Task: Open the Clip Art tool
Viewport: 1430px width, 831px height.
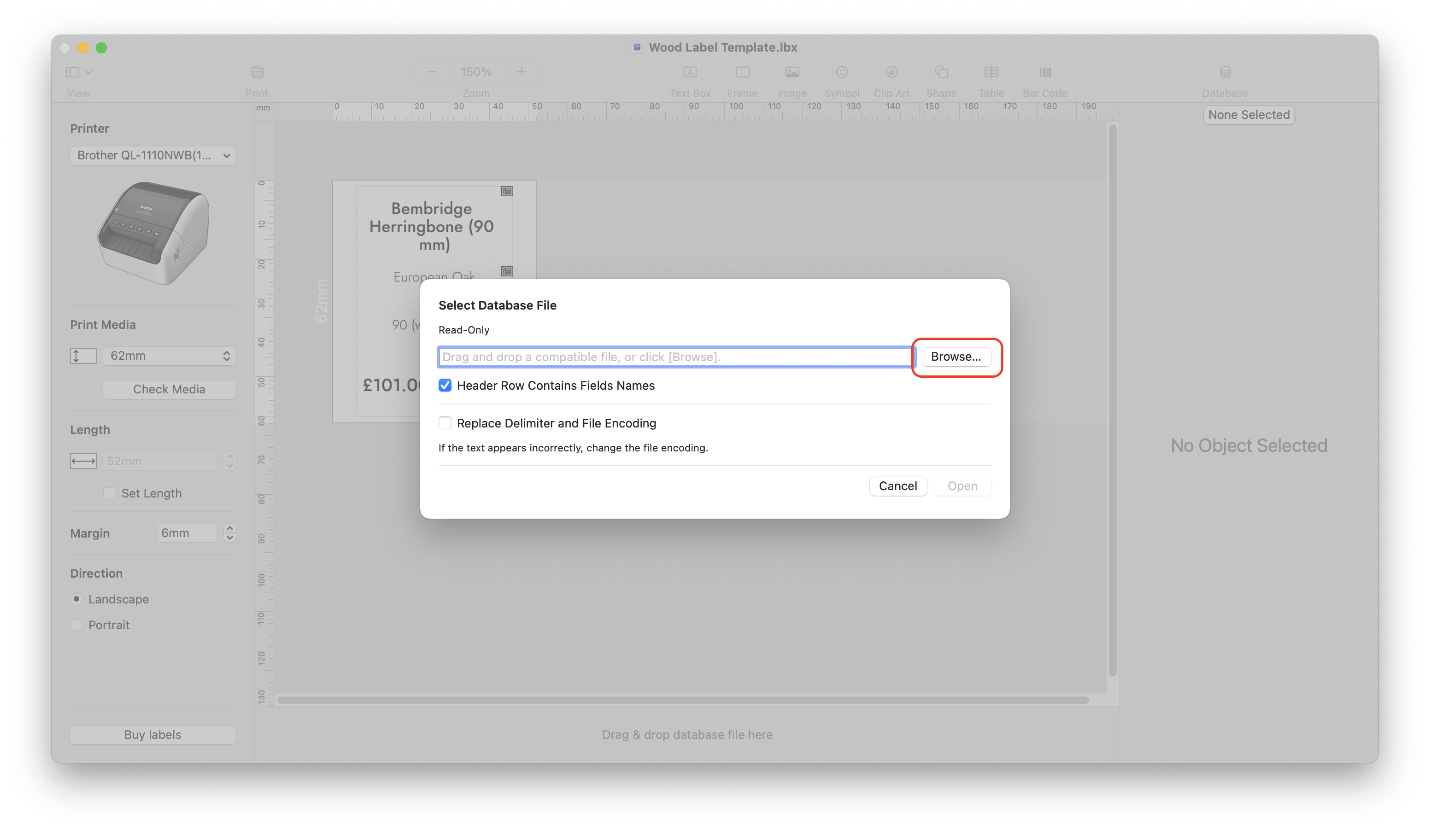Action: point(891,72)
